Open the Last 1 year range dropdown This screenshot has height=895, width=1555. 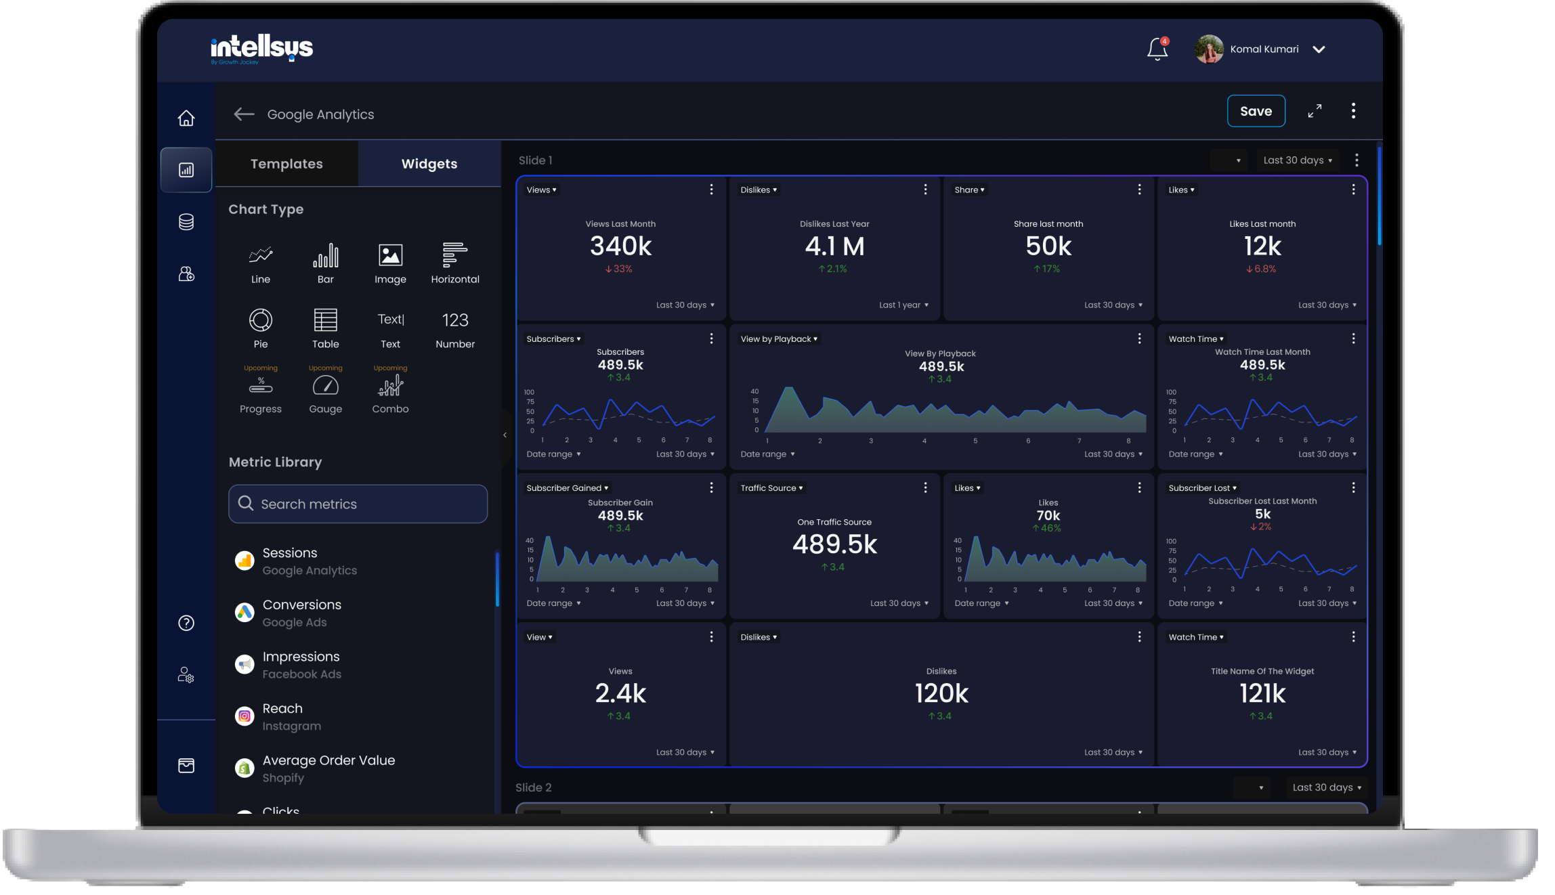pyautogui.click(x=903, y=305)
